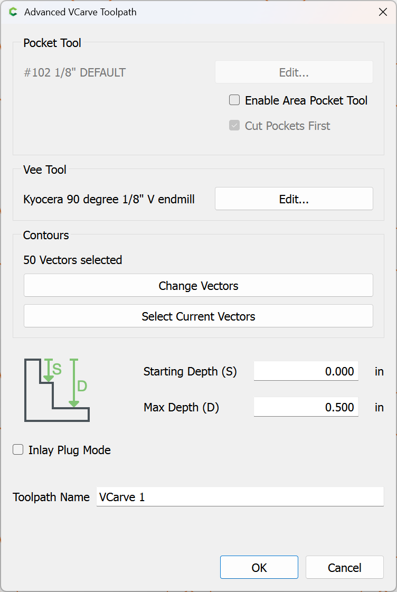Viewport: 397px width, 592px height.
Task: Click the Toolpath Name text box
Action: pos(240,497)
